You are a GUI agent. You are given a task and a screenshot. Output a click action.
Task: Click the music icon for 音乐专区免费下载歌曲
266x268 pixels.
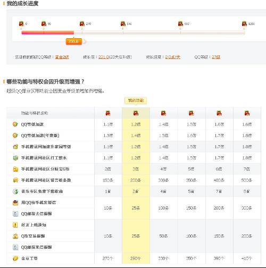pos(15,191)
